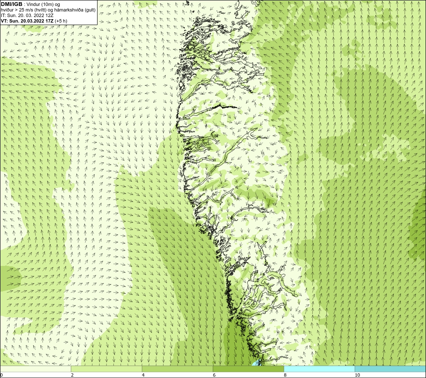Click the scale label '4'

[x=143, y=375]
